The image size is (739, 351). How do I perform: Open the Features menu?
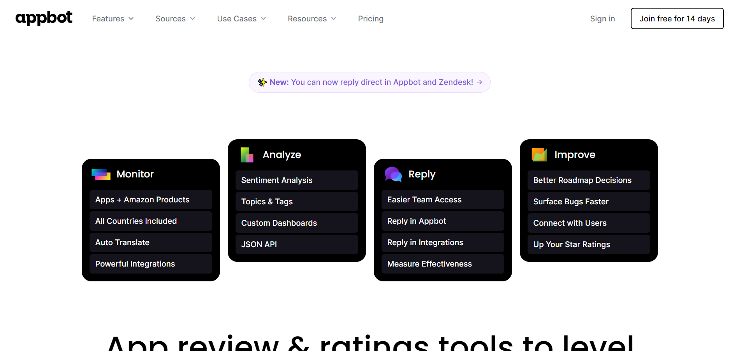[x=113, y=19]
